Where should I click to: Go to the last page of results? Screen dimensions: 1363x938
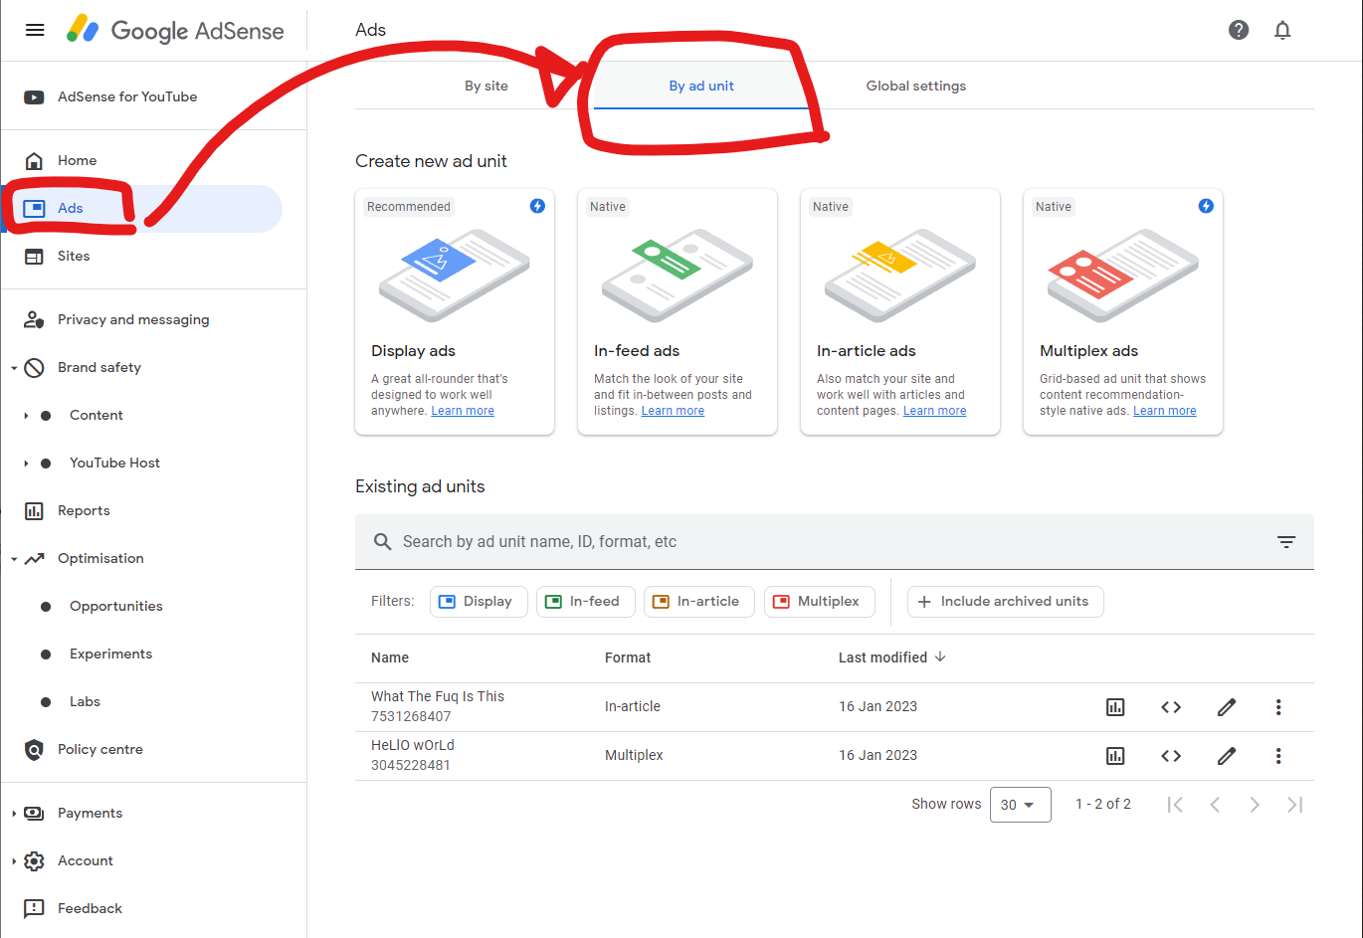(1294, 805)
